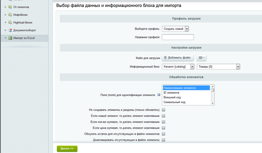Click the identification list scrollbar up arrow
The image size is (262, 153).
pyautogui.click(x=212, y=87)
